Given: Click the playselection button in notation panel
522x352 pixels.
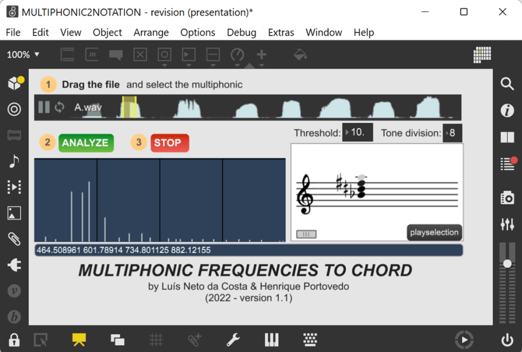Looking at the screenshot, I should 434,232.
